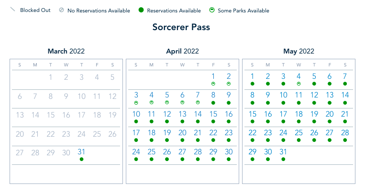Click the partial-availability icon under April 1

(213, 84)
